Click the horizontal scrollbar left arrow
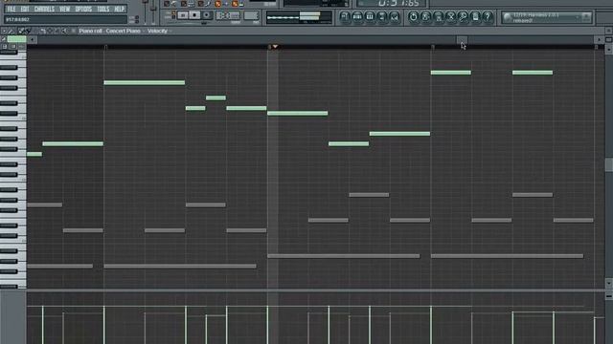Screen dimensions: 613x344 [32, 39]
